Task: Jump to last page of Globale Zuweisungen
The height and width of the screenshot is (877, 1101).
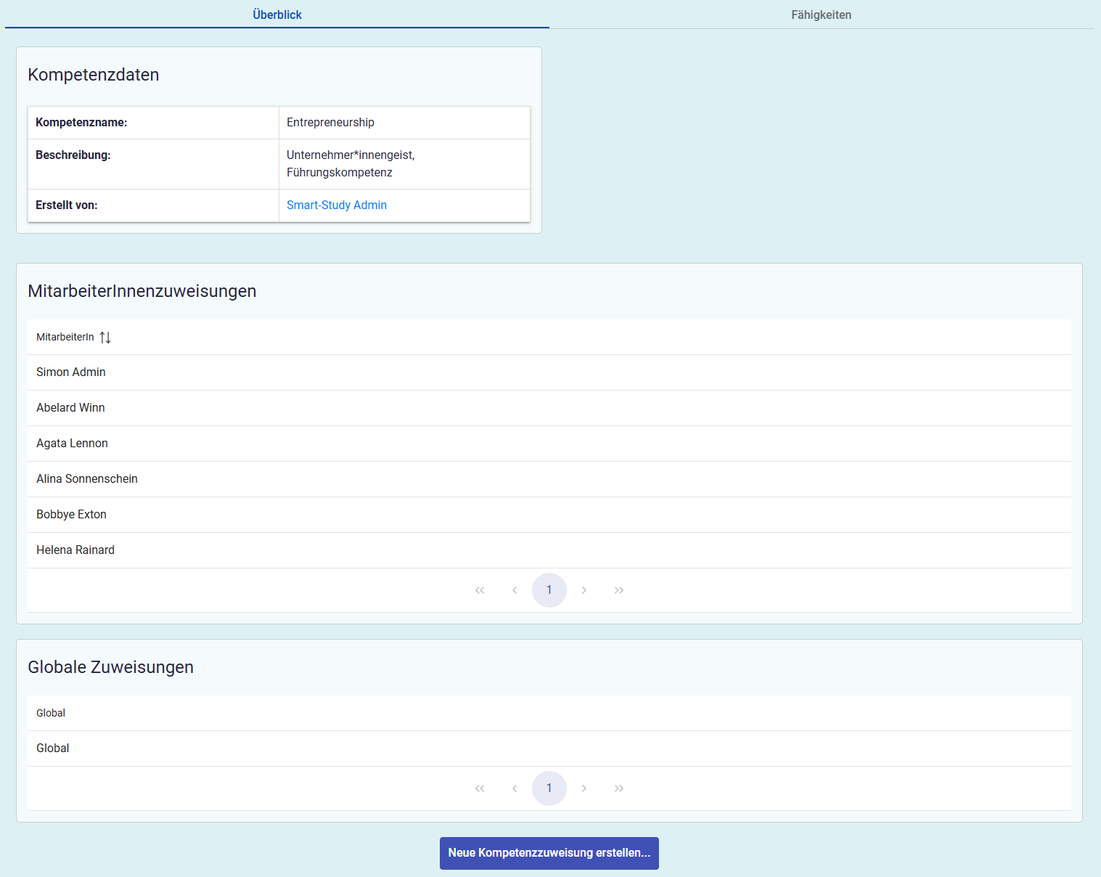Action: [619, 788]
